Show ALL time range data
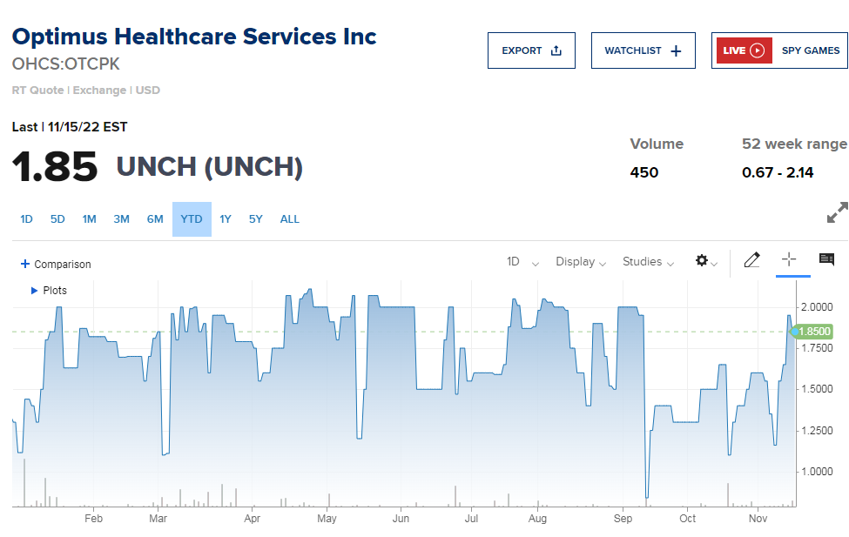Screen dimensions: 849x537 pos(290,219)
